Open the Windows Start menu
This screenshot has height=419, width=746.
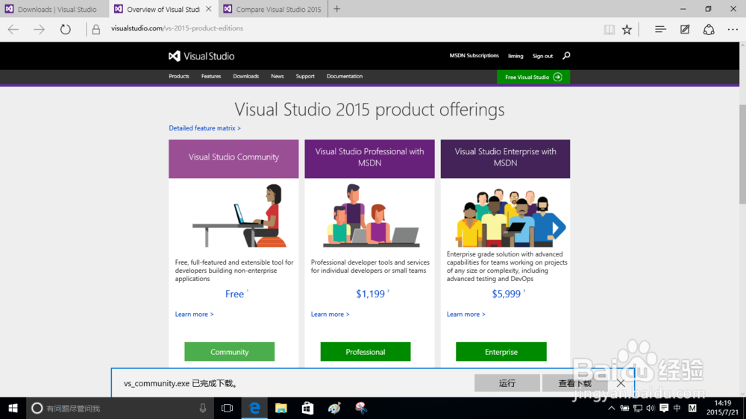[x=13, y=408]
